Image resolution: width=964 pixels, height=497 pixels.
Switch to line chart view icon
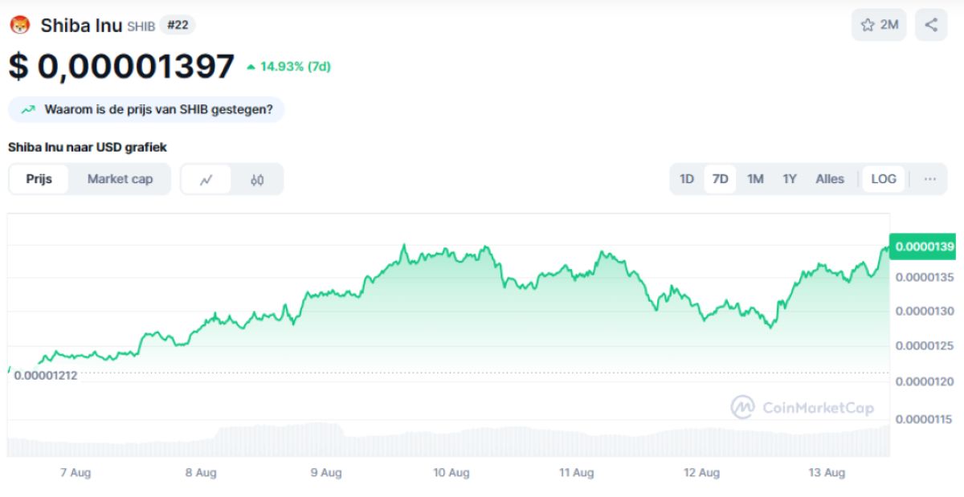tap(206, 179)
